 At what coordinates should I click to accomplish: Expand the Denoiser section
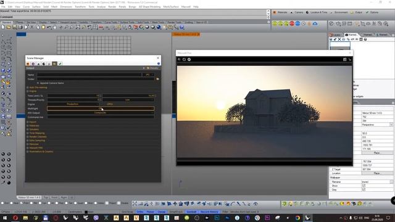tap(27, 144)
